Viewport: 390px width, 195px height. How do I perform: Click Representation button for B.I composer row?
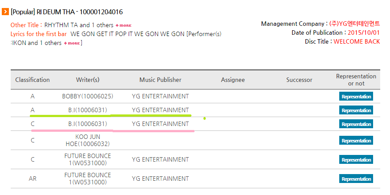coord(356,124)
